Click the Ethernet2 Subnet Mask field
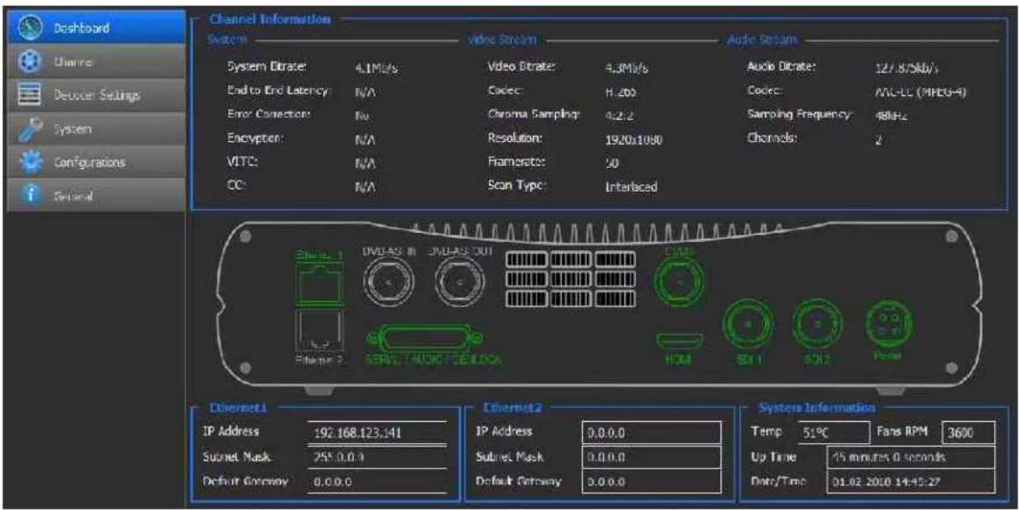 click(x=651, y=457)
